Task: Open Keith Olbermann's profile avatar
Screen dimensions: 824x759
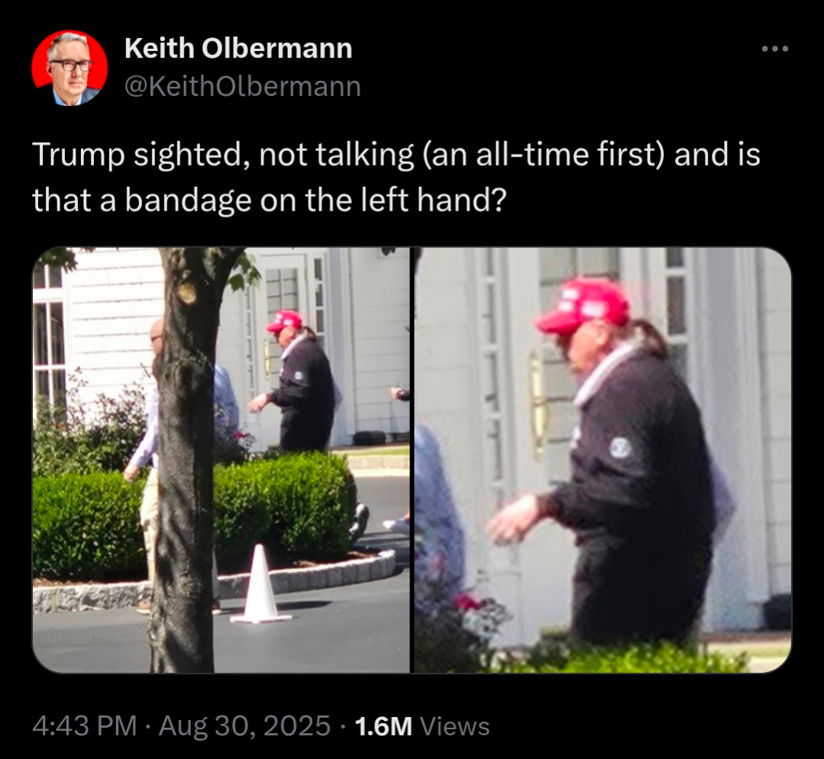Action: [70, 68]
